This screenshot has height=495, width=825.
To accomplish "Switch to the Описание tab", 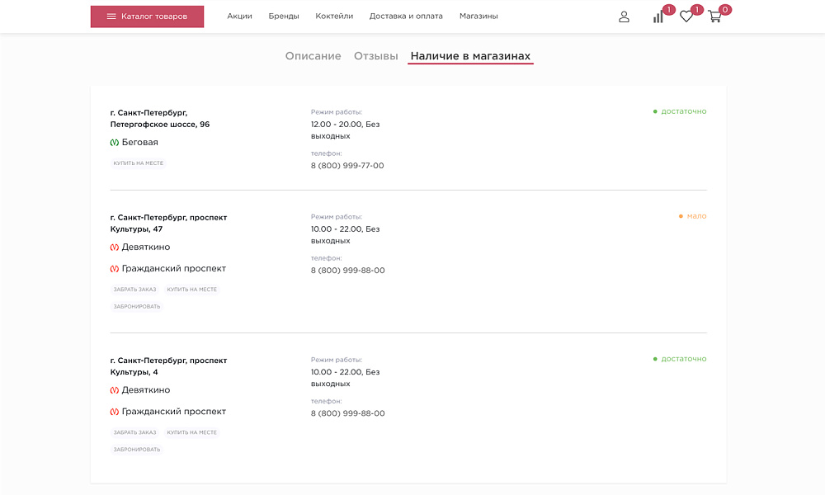I will (x=313, y=56).
